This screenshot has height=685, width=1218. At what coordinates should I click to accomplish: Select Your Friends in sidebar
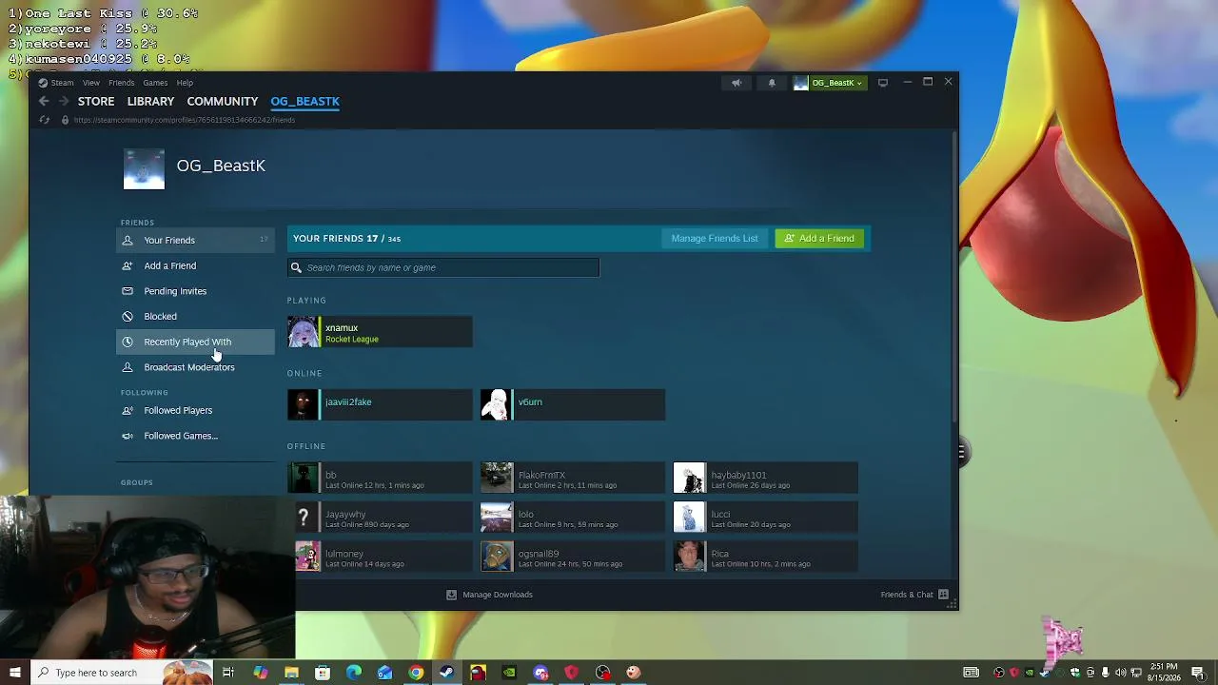tap(196, 240)
